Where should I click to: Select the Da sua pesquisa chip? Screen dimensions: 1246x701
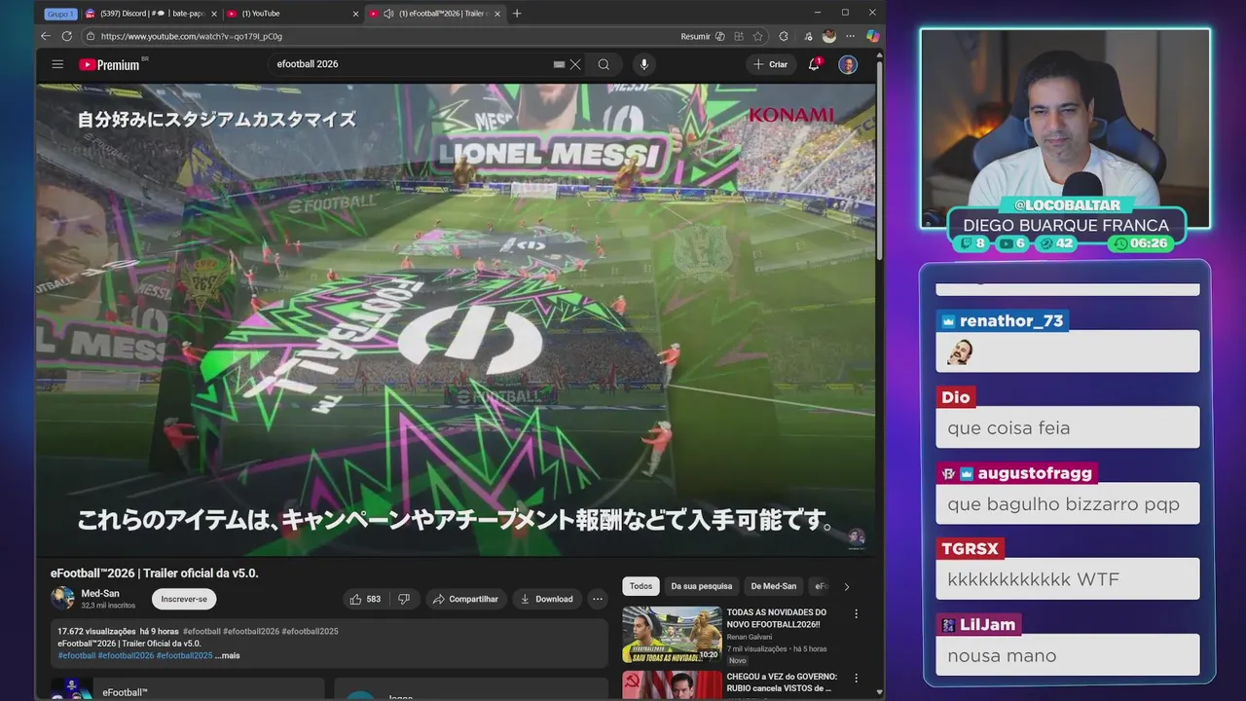(x=701, y=586)
